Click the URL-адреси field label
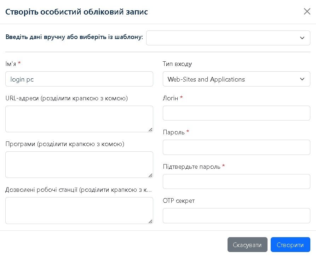316x257 pixels. pos(67,98)
